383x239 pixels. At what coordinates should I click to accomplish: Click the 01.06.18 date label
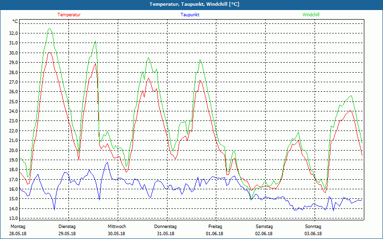point(215,234)
